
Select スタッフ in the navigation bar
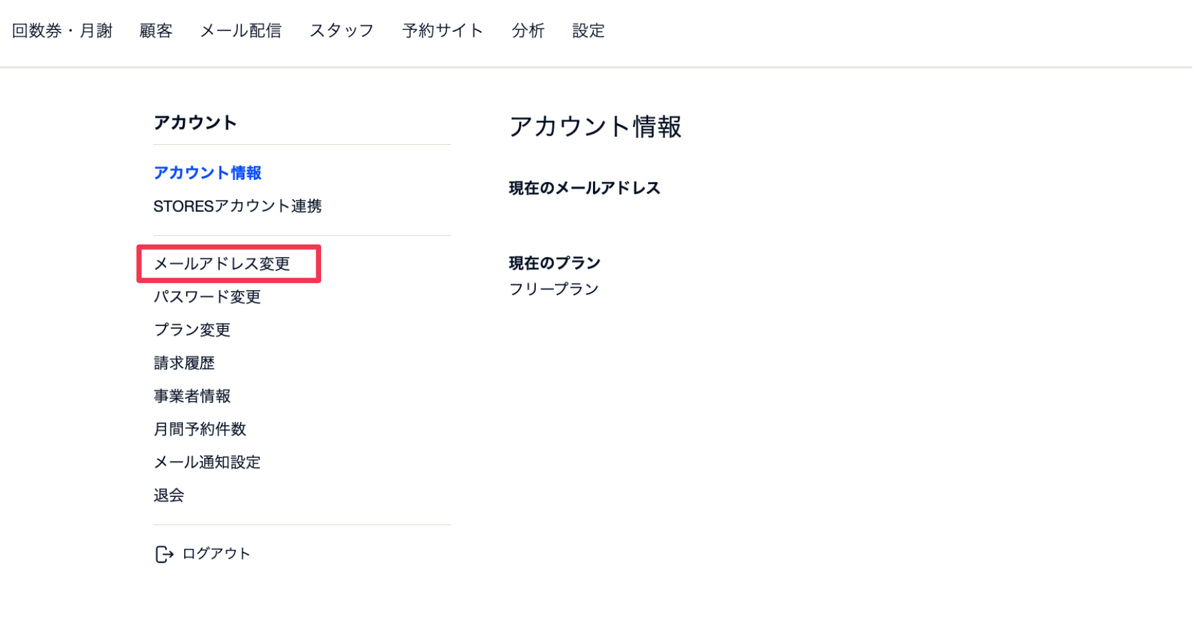tap(342, 31)
